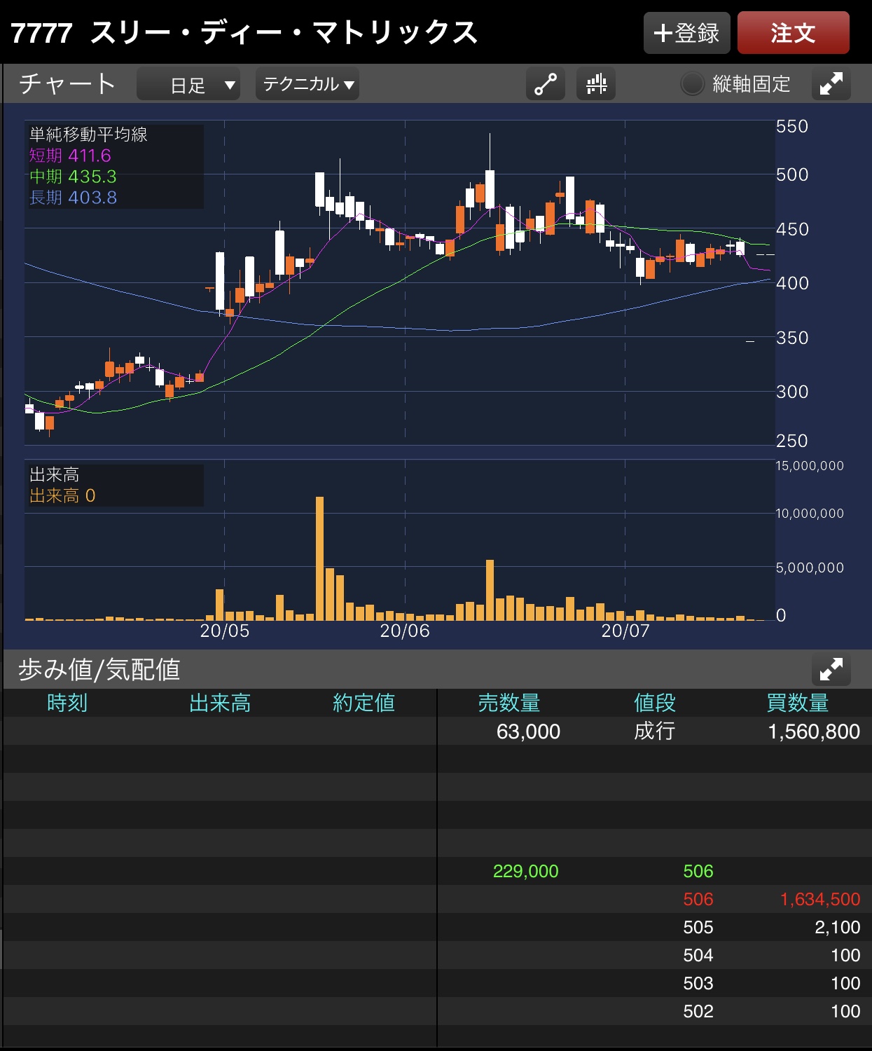Select the 約定値 column header
872x1051 pixels.
pyautogui.click(x=364, y=703)
